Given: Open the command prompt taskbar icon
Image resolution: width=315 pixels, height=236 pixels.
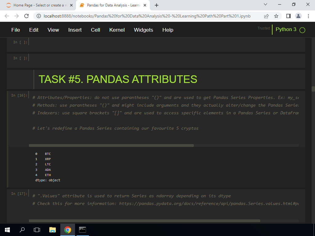Looking at the screenshot, I should tap(82, 230).
